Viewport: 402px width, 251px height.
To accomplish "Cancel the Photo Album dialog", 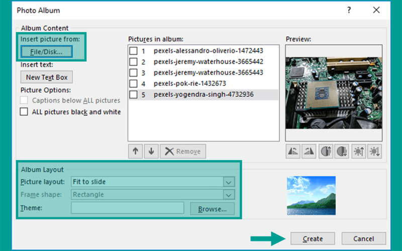I will point(363,239).
